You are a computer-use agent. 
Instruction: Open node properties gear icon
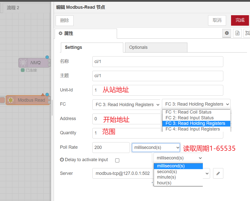[x=227, y=33]
